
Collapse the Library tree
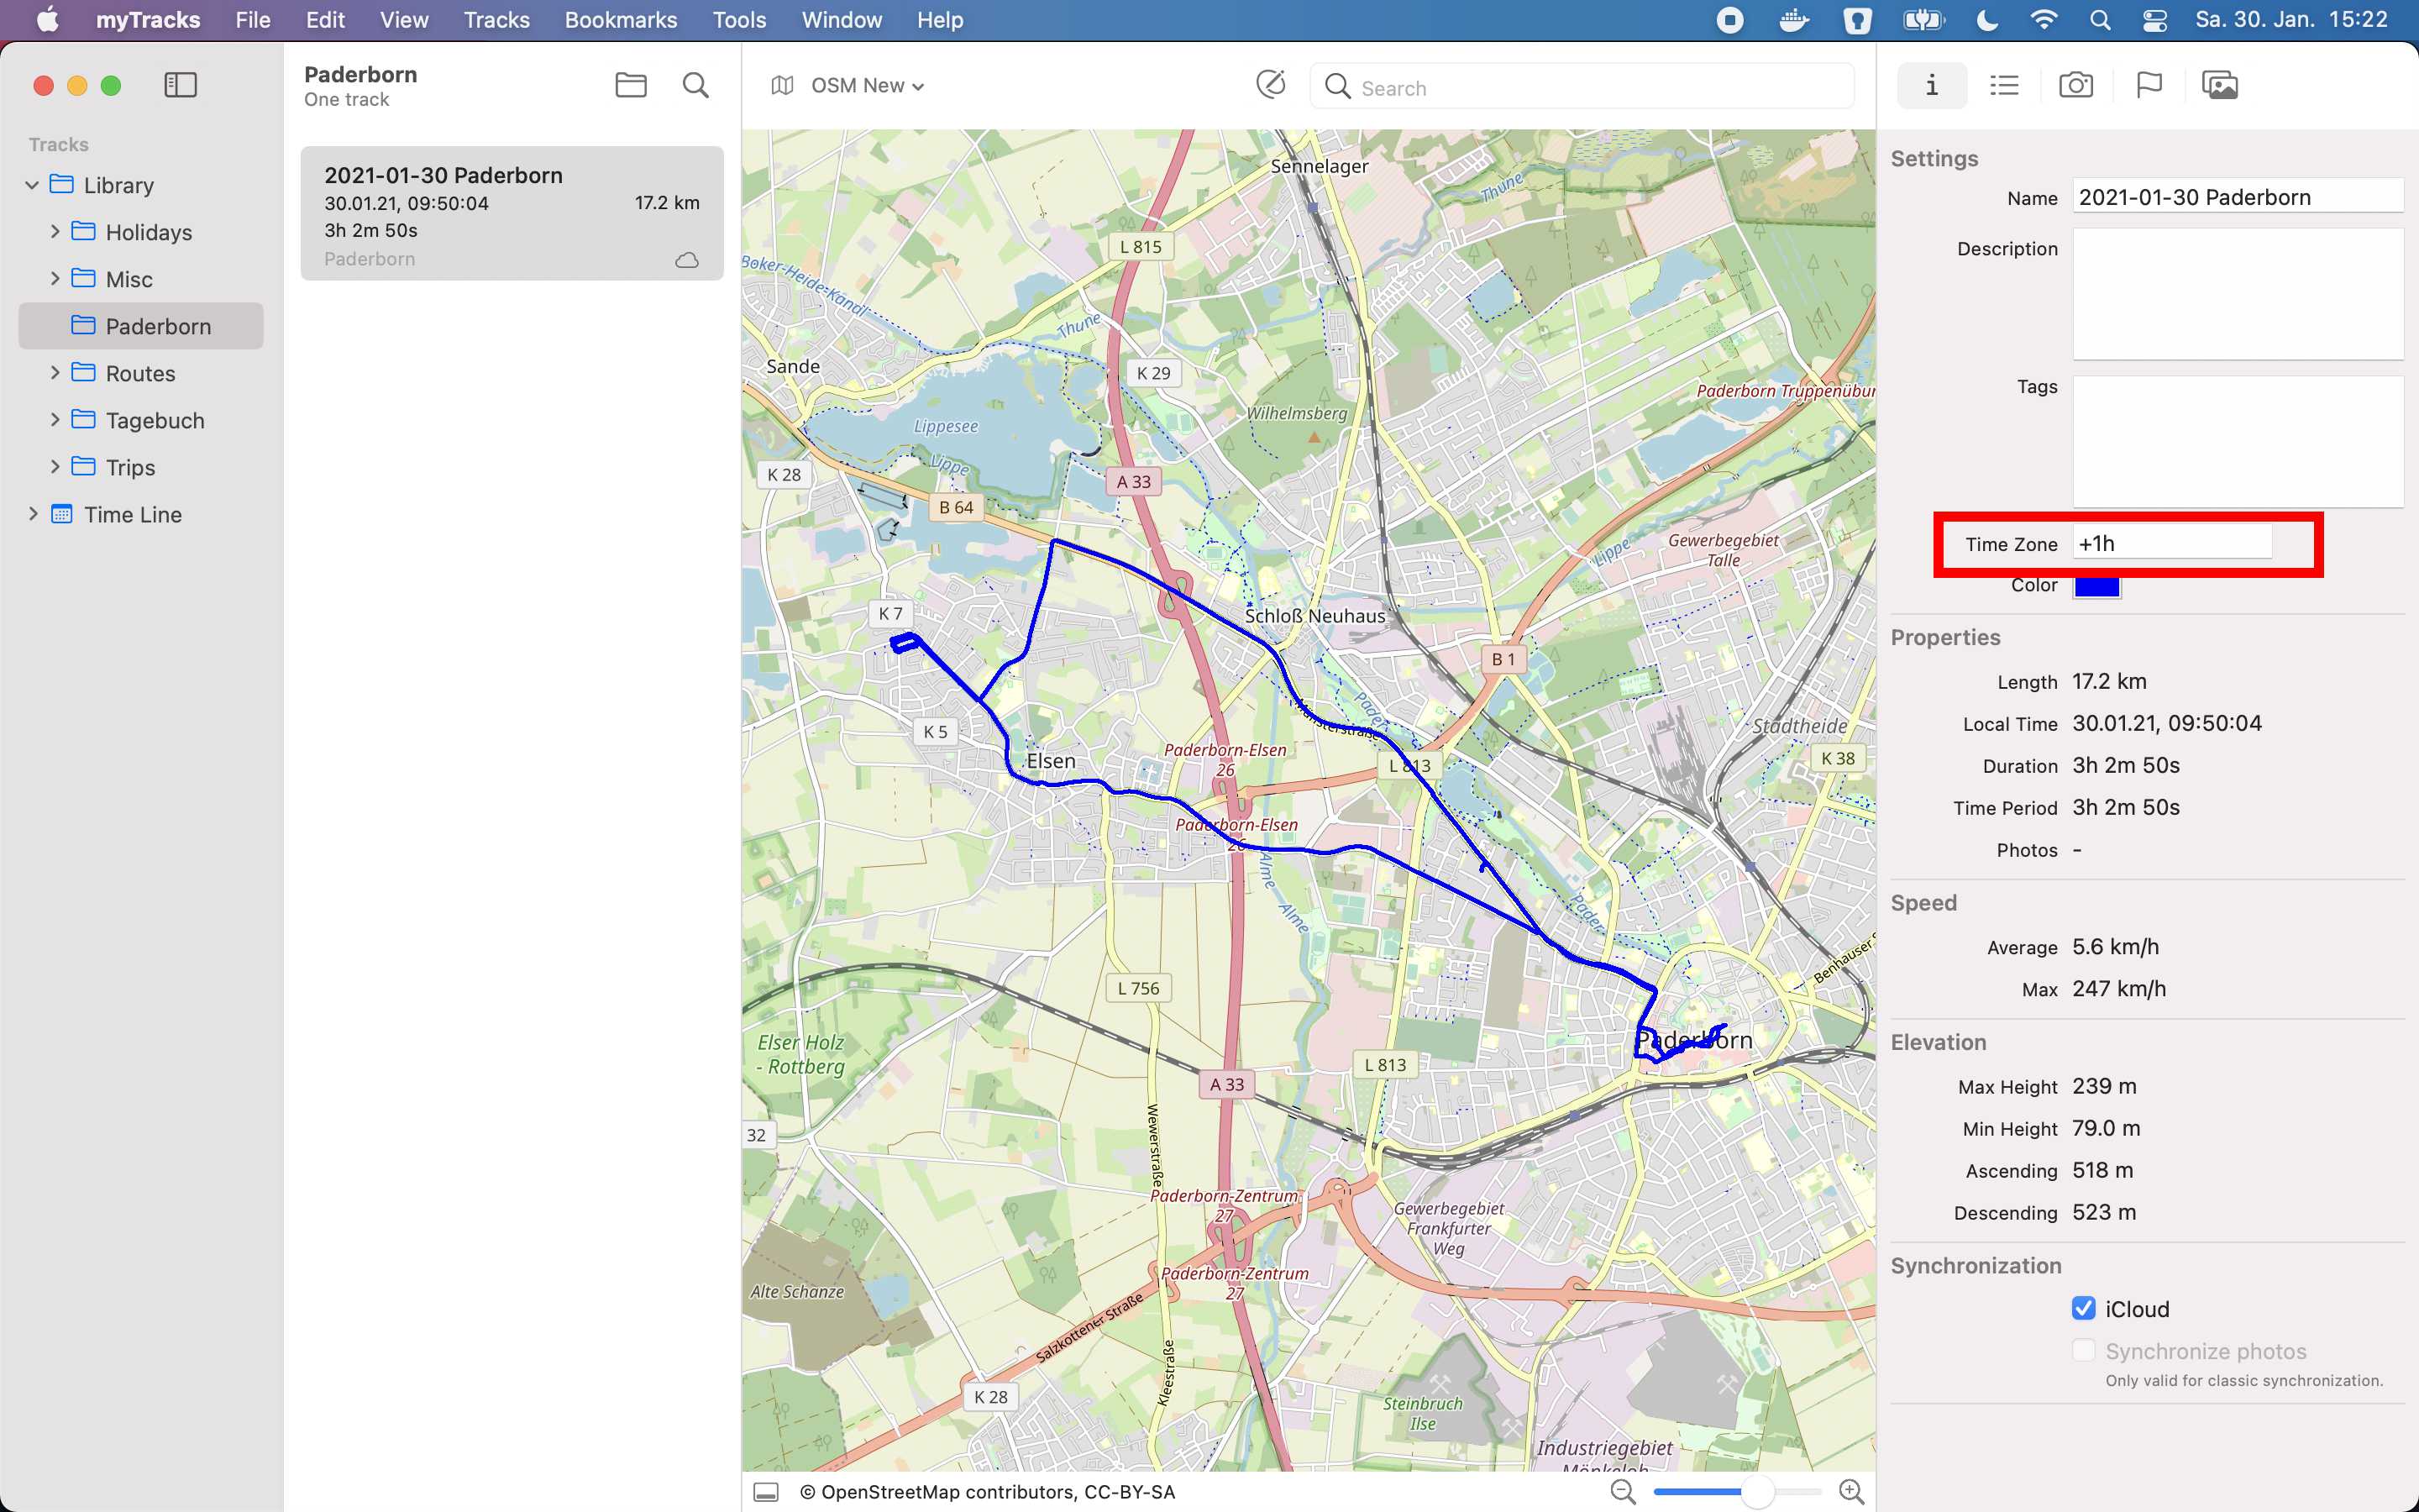pyautogui.click(x=32, y=185)
